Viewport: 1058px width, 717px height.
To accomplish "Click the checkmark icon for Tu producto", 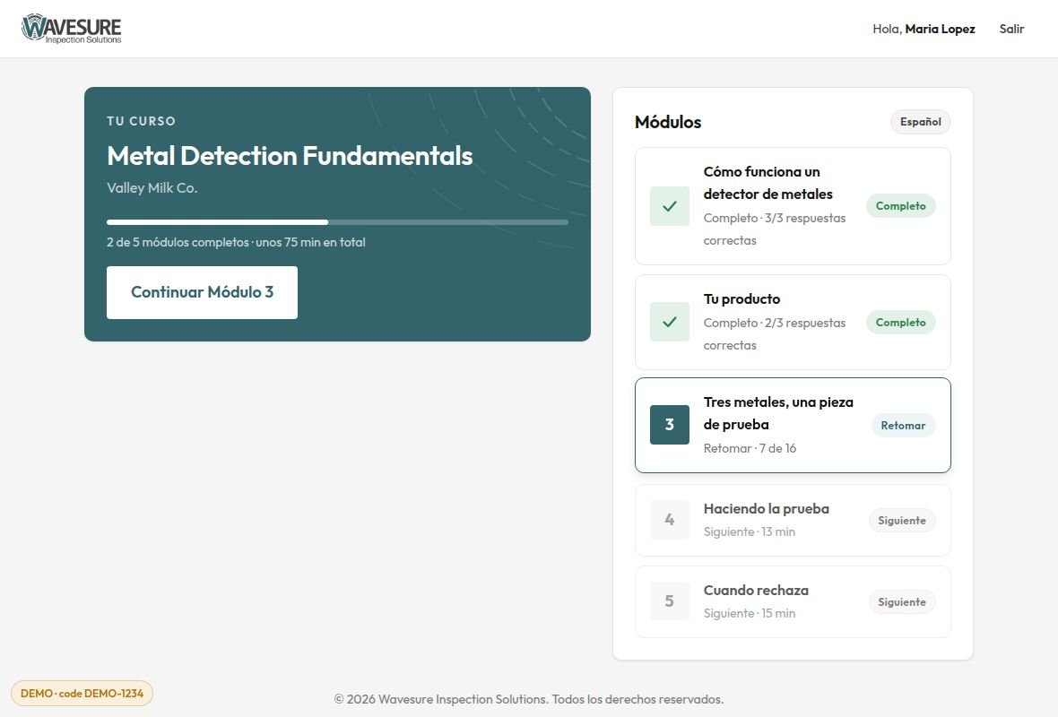I will pos(670,322).
